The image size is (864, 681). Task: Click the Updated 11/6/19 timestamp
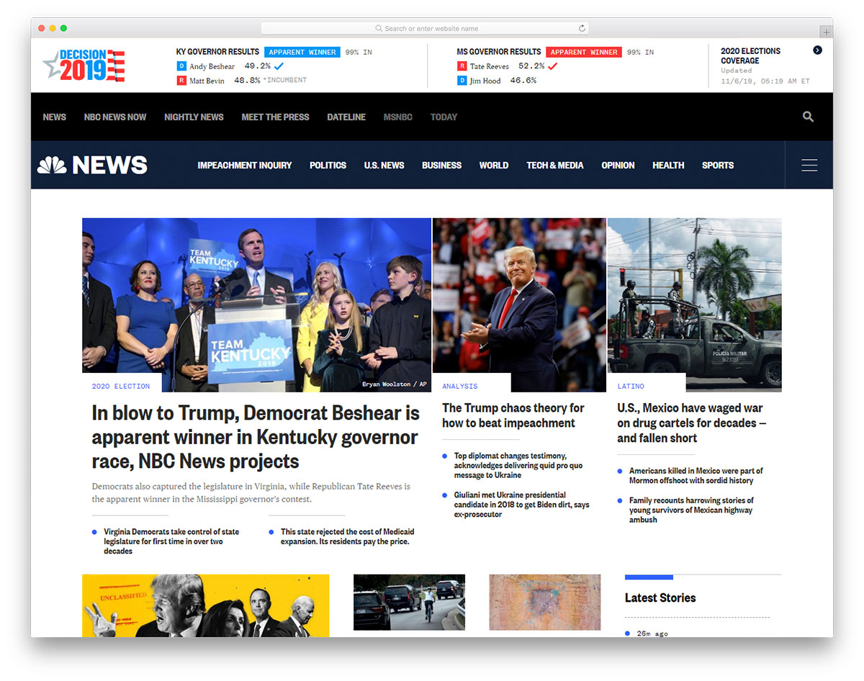coord(765,76)
